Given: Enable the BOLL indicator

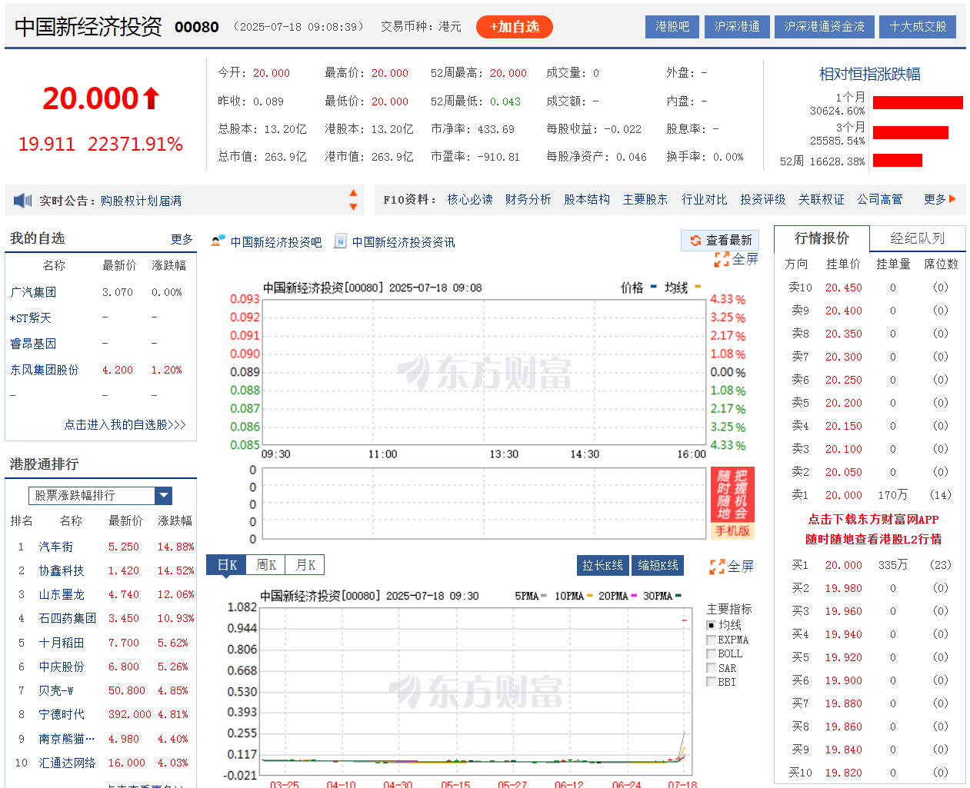Looking at the screenshot, I should click(711, 653).
